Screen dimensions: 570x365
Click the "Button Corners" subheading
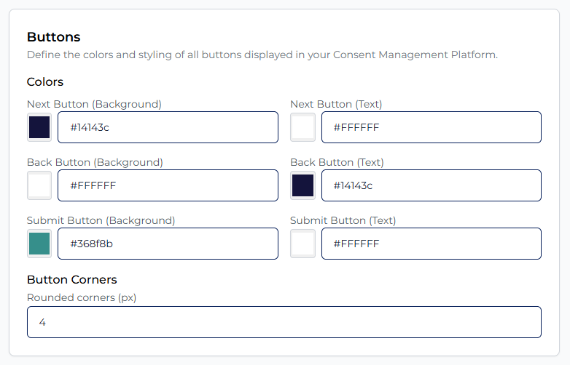(x=71, y=279)
